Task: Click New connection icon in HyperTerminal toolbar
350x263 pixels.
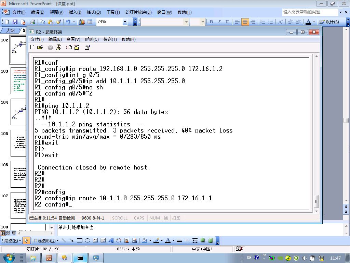Action: [x=32, y=47]
